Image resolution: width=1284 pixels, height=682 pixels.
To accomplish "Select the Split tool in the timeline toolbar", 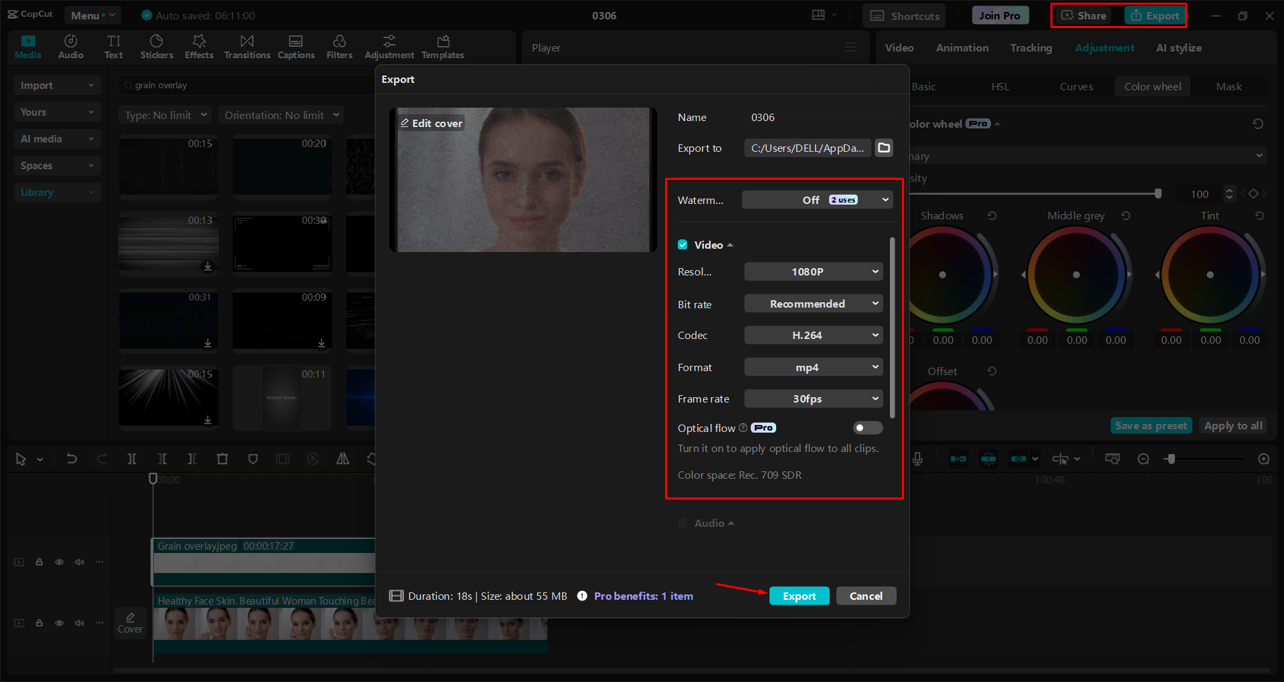I will coord(132,459).
